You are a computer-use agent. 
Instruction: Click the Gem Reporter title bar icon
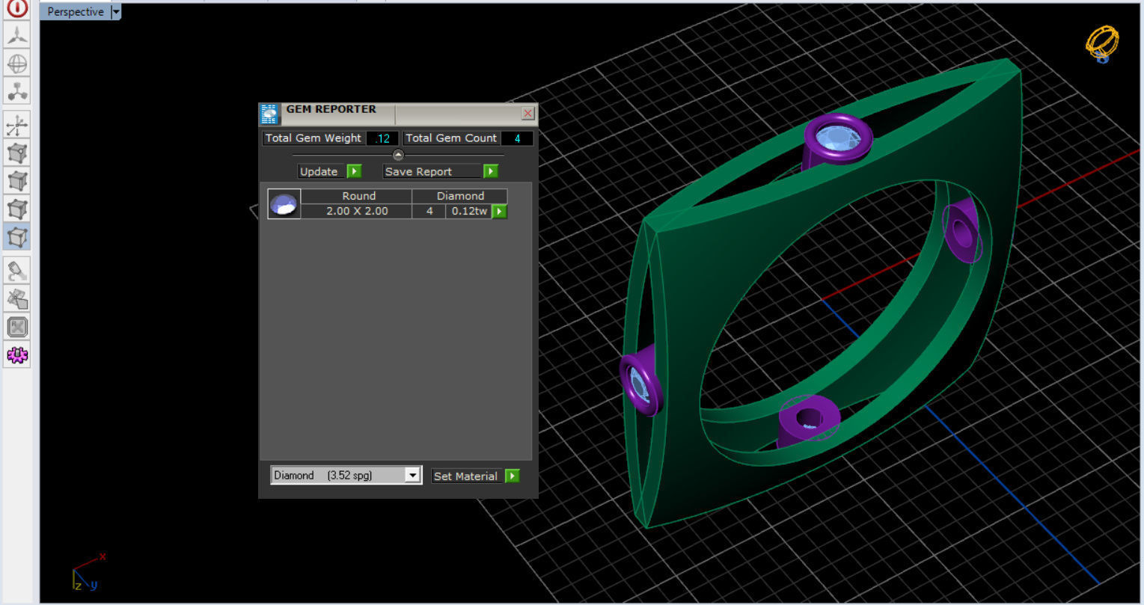269,114
